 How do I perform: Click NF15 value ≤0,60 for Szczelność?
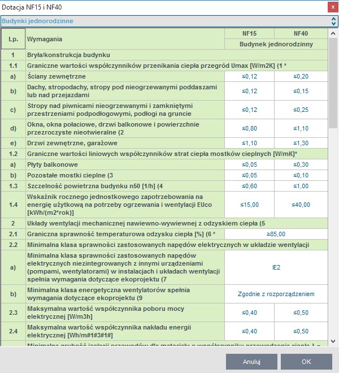coord(249,186)
